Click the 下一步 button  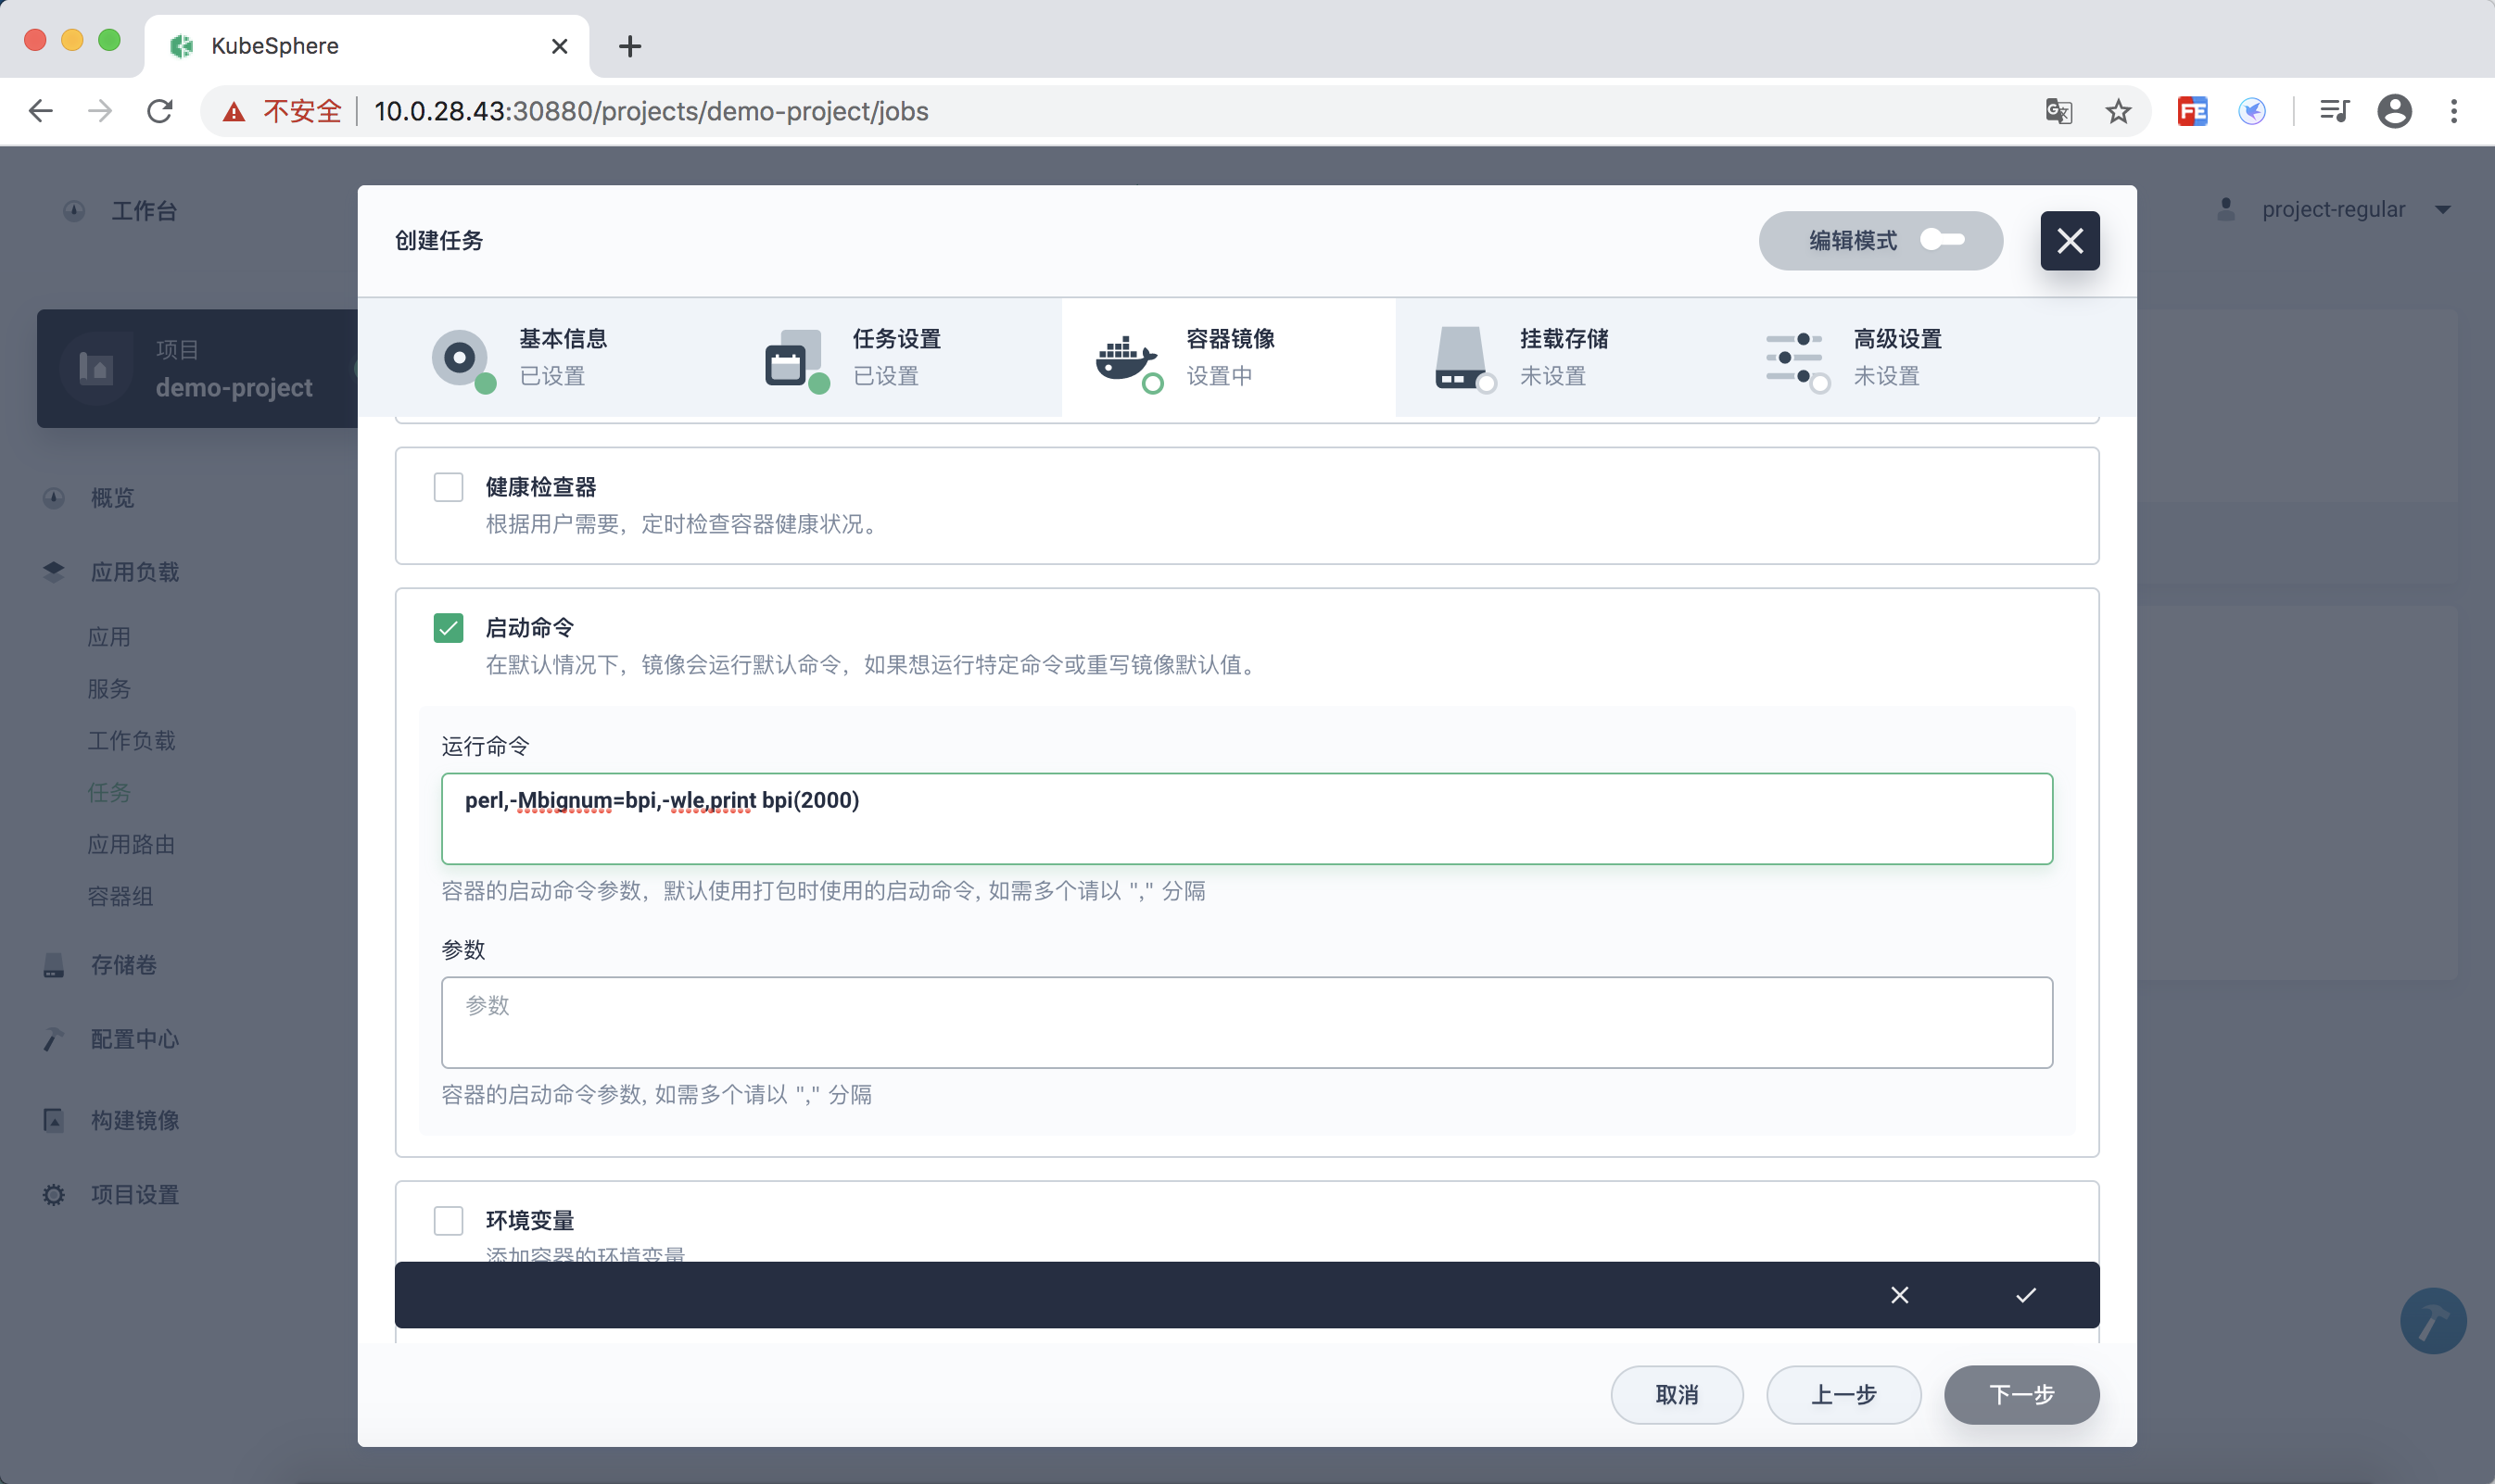[x=2020, y=1394]
